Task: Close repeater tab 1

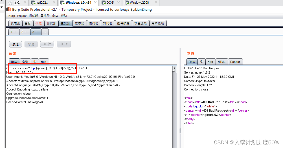Action: click(x=16, y=32)
